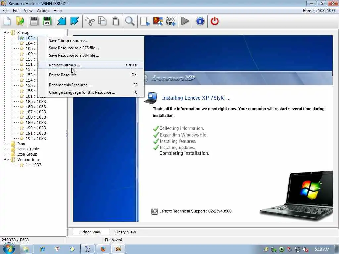The width and height of the screenshot is (339, 254).
Task: Click the Copy toolbar icon
Action: 102,21
